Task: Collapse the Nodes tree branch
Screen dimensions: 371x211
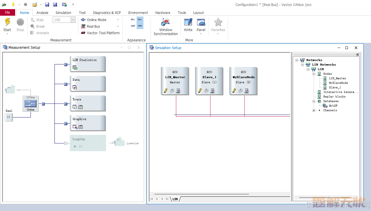Action: pos(314,74)
